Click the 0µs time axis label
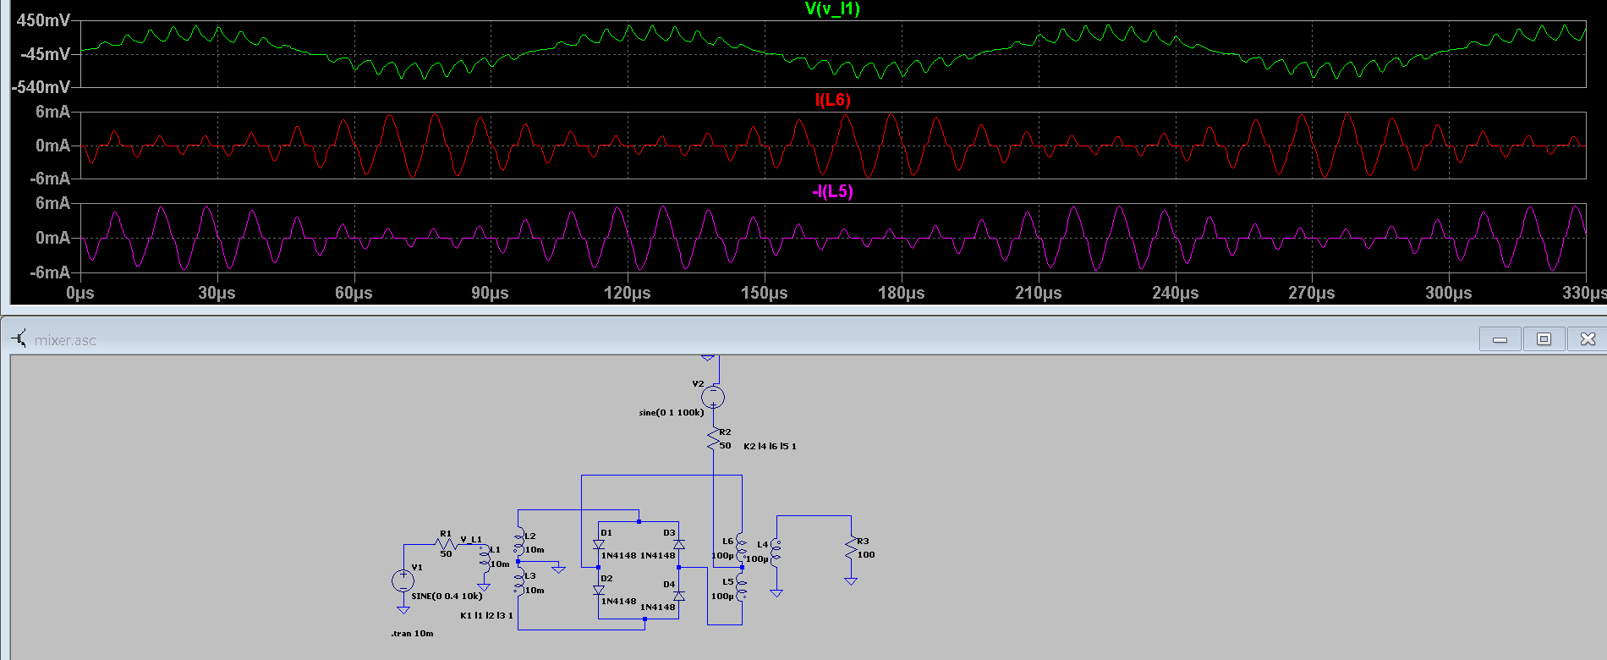 pyautogui.click(x=80, y=293)
